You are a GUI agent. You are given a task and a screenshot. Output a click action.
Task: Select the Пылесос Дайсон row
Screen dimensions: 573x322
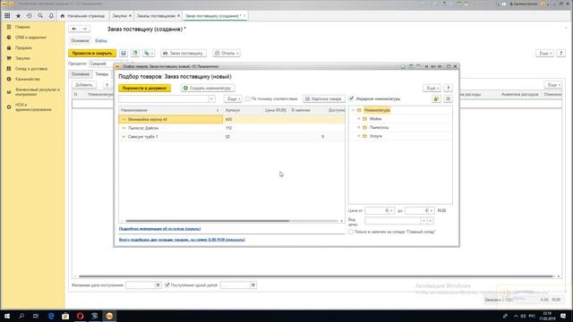pyautogui.click(x=232, y=128)
